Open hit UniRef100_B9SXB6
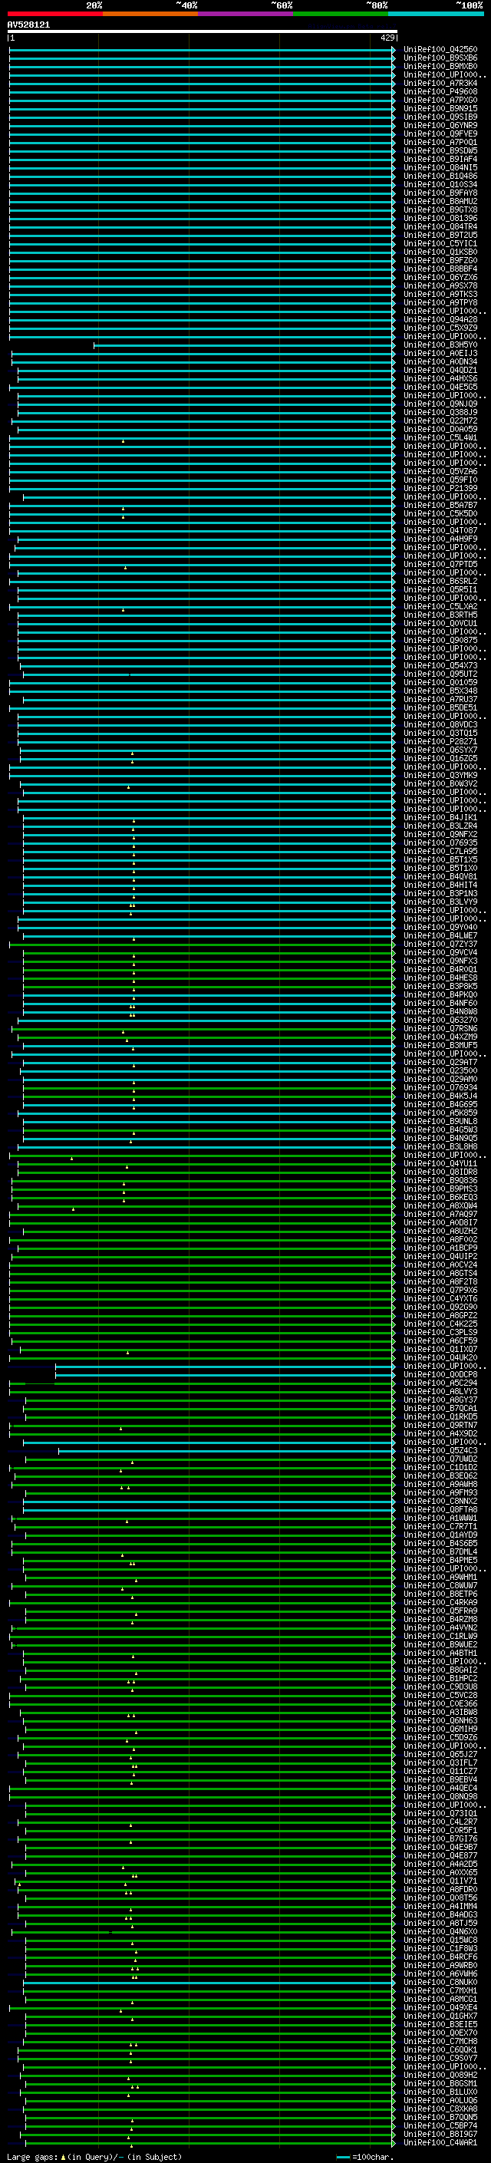Image resolution: width=491 pixels, height=2163 pixels. pyautogui.click(x=440, y=59)
